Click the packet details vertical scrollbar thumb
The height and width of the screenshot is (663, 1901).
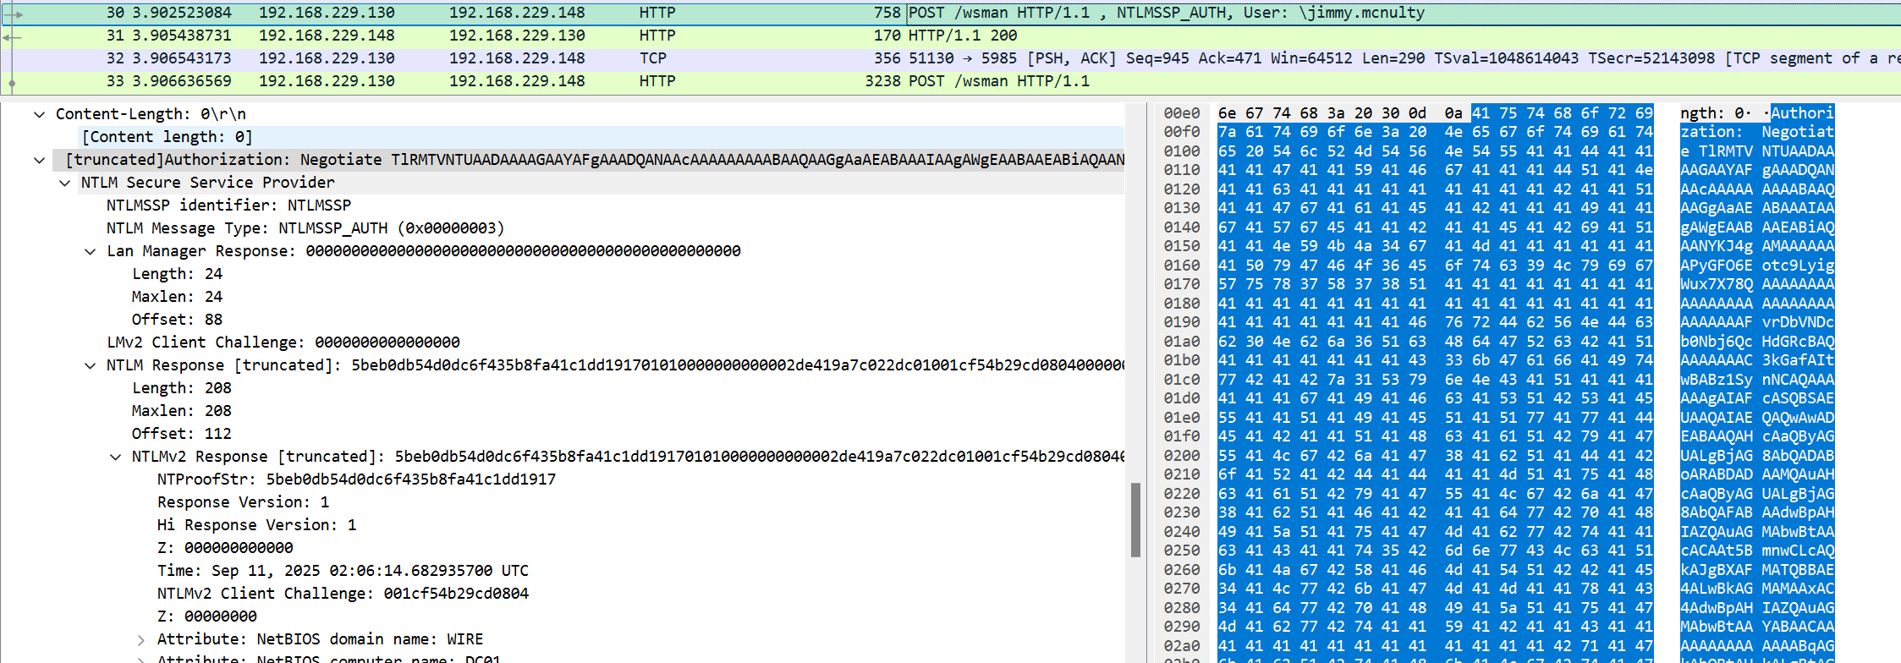coord(1135,519)
